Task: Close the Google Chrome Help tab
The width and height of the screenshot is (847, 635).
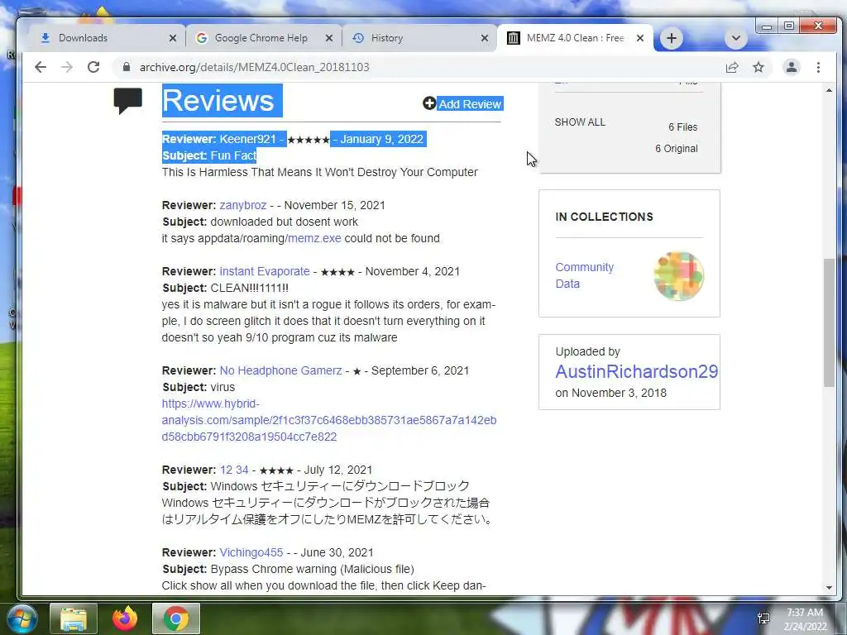Action: pos(328,38)
